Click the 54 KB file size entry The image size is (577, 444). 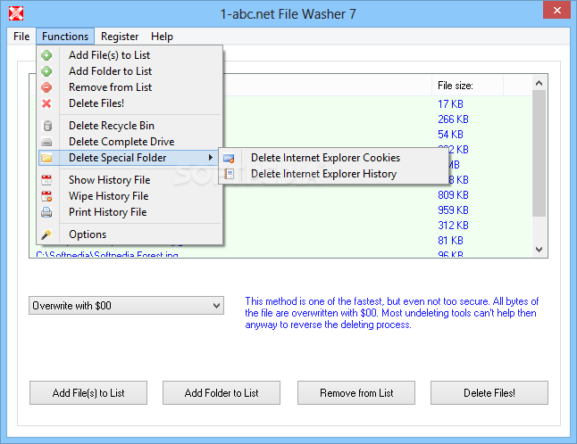450,135
